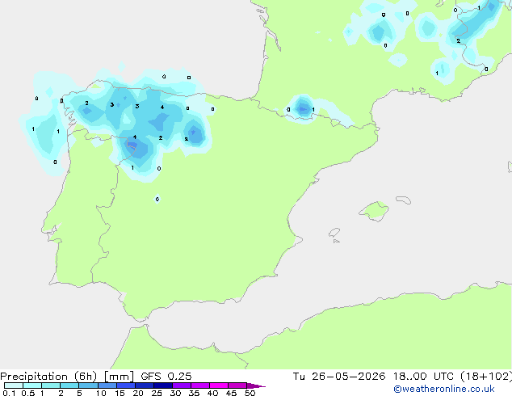
Task: Click the legend value label '50'
Action: coord(250,393)
